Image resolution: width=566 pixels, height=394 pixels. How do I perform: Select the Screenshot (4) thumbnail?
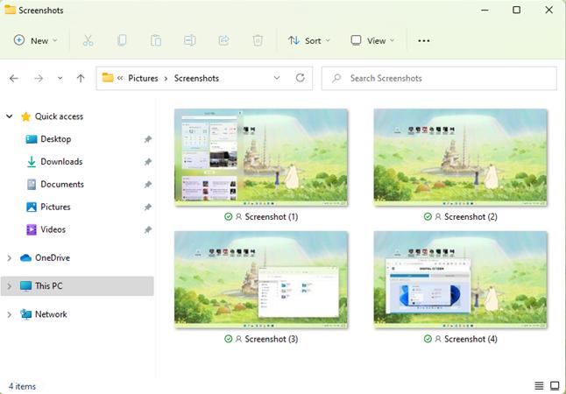click(460, 280)
